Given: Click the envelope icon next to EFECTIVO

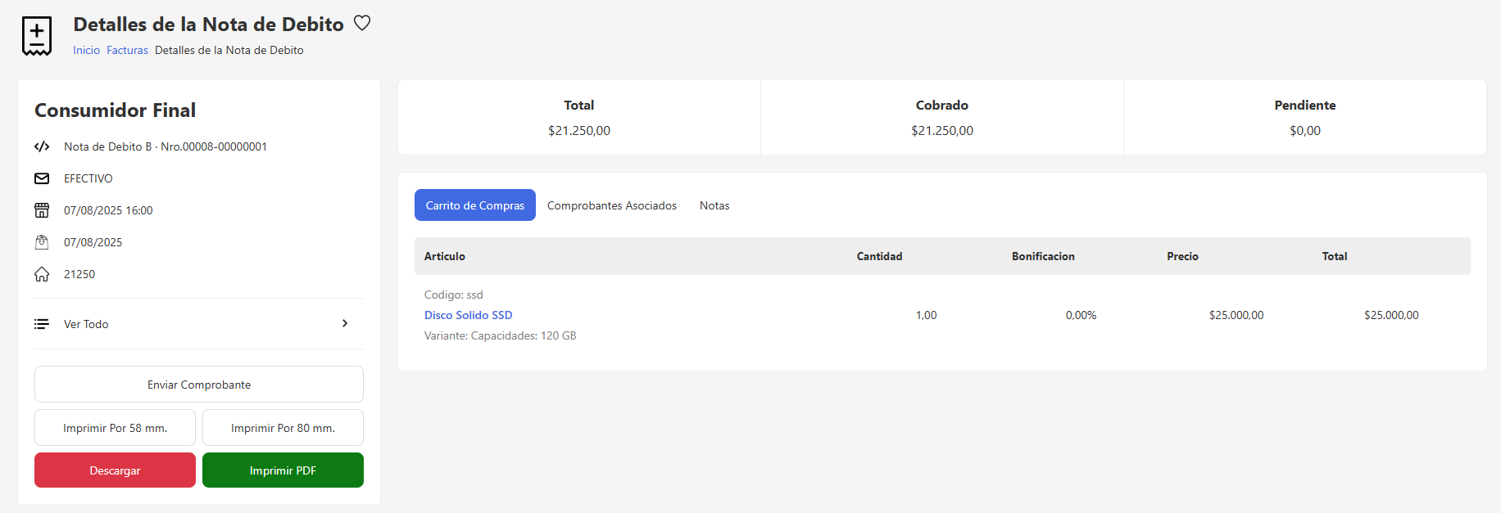Looking at the screenshot, I should tap(42, 178).
